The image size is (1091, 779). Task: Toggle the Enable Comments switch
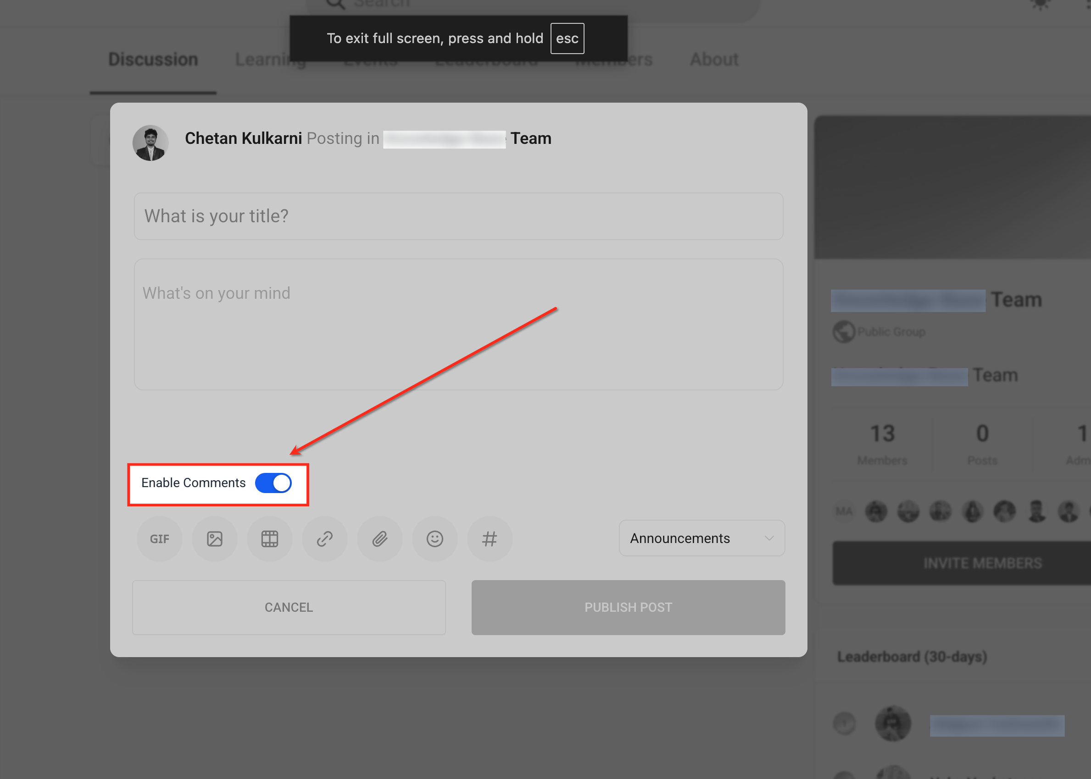coord(273,483)
